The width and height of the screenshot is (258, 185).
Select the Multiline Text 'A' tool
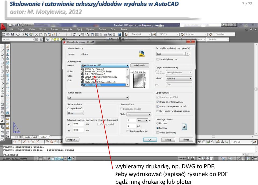pos(2,121)
